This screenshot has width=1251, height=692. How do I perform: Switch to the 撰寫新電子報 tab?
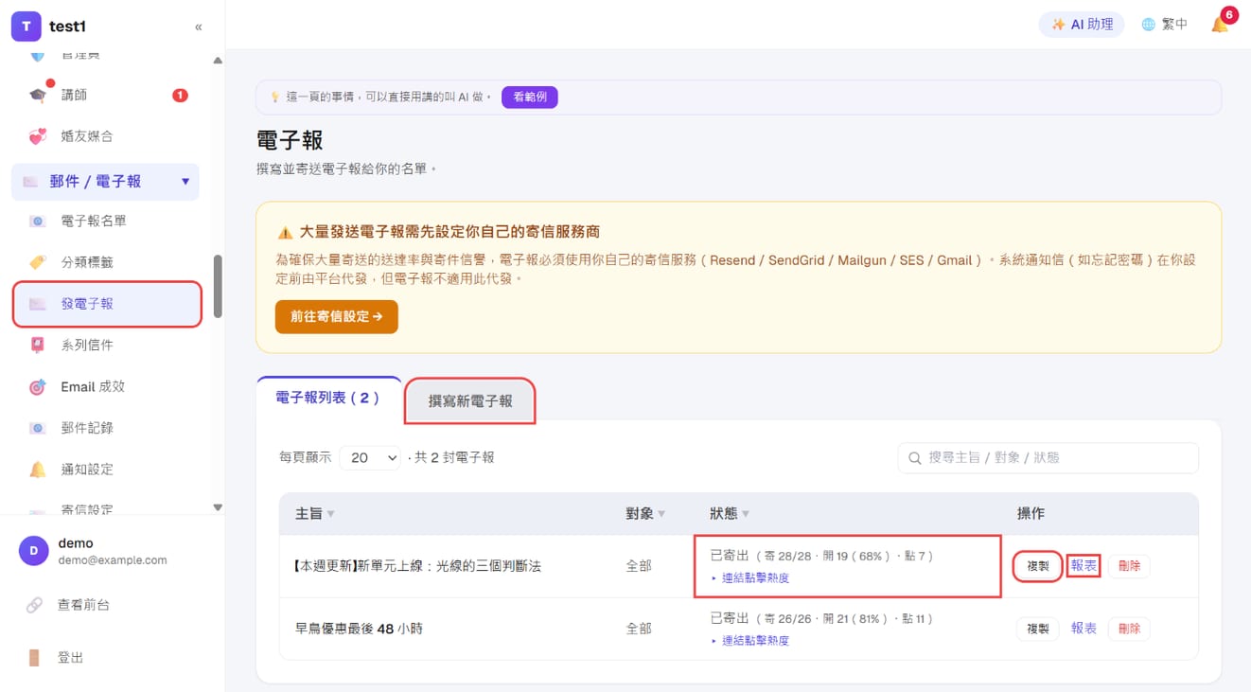coord(470,401)
